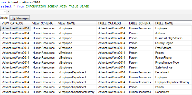The image size is (192, 95).
Task: Select VIEW_SCHEMA cell in the PersonPhone row
Action: coord(44,58)
